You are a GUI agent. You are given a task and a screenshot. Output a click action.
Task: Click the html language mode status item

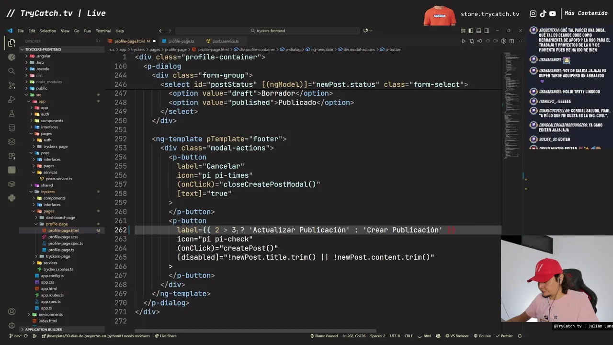click(x=427, y=336)
